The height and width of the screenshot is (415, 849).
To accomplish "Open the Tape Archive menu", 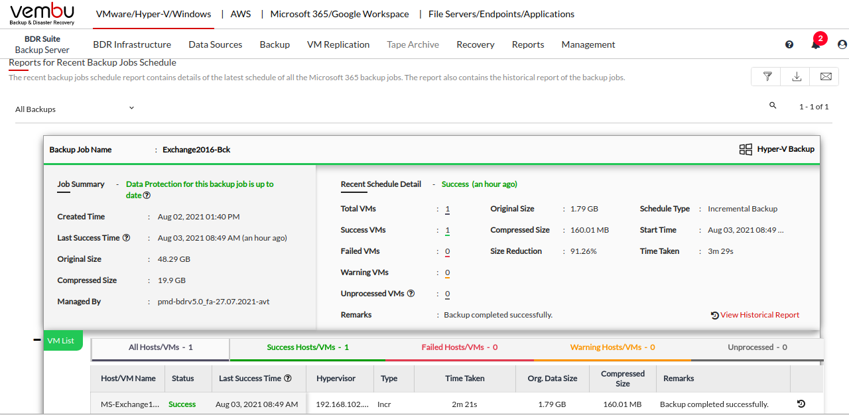I will pos(413,44).
